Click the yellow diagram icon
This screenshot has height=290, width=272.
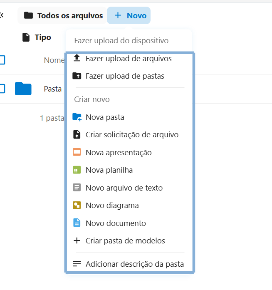coord(77,205)
